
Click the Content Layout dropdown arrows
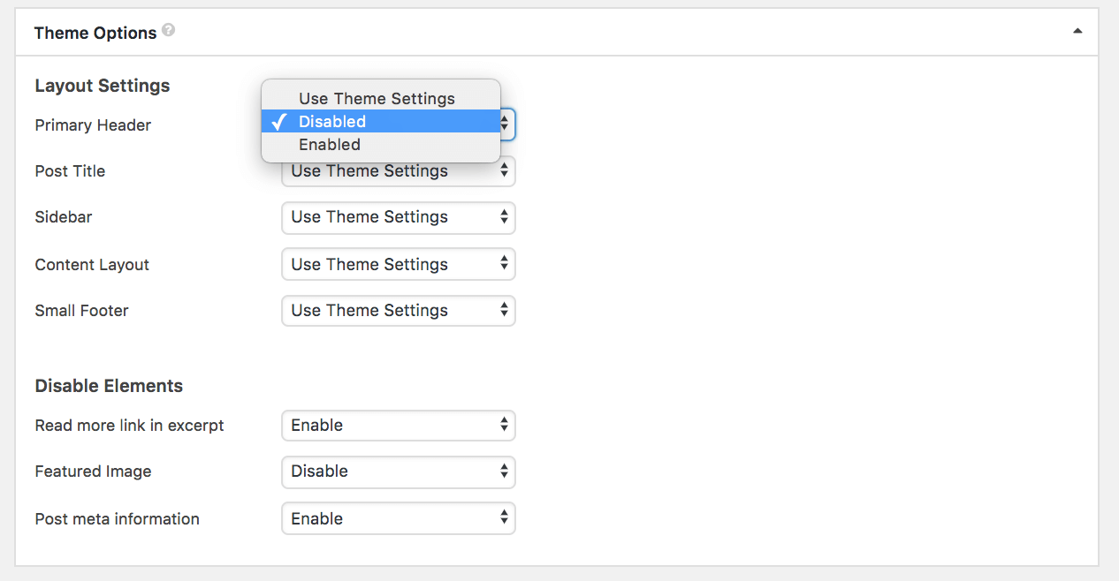(x=504, y=263)
